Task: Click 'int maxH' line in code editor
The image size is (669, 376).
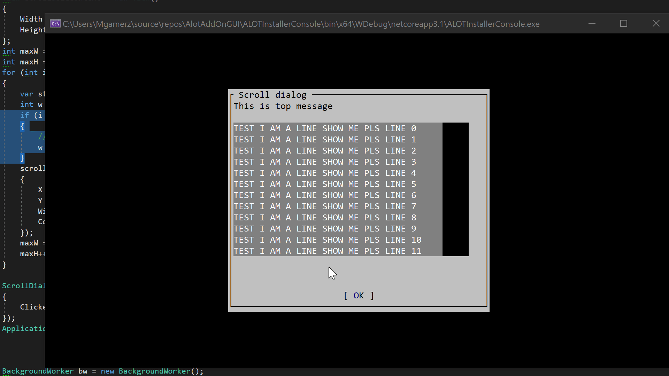Action: (24, 62)
